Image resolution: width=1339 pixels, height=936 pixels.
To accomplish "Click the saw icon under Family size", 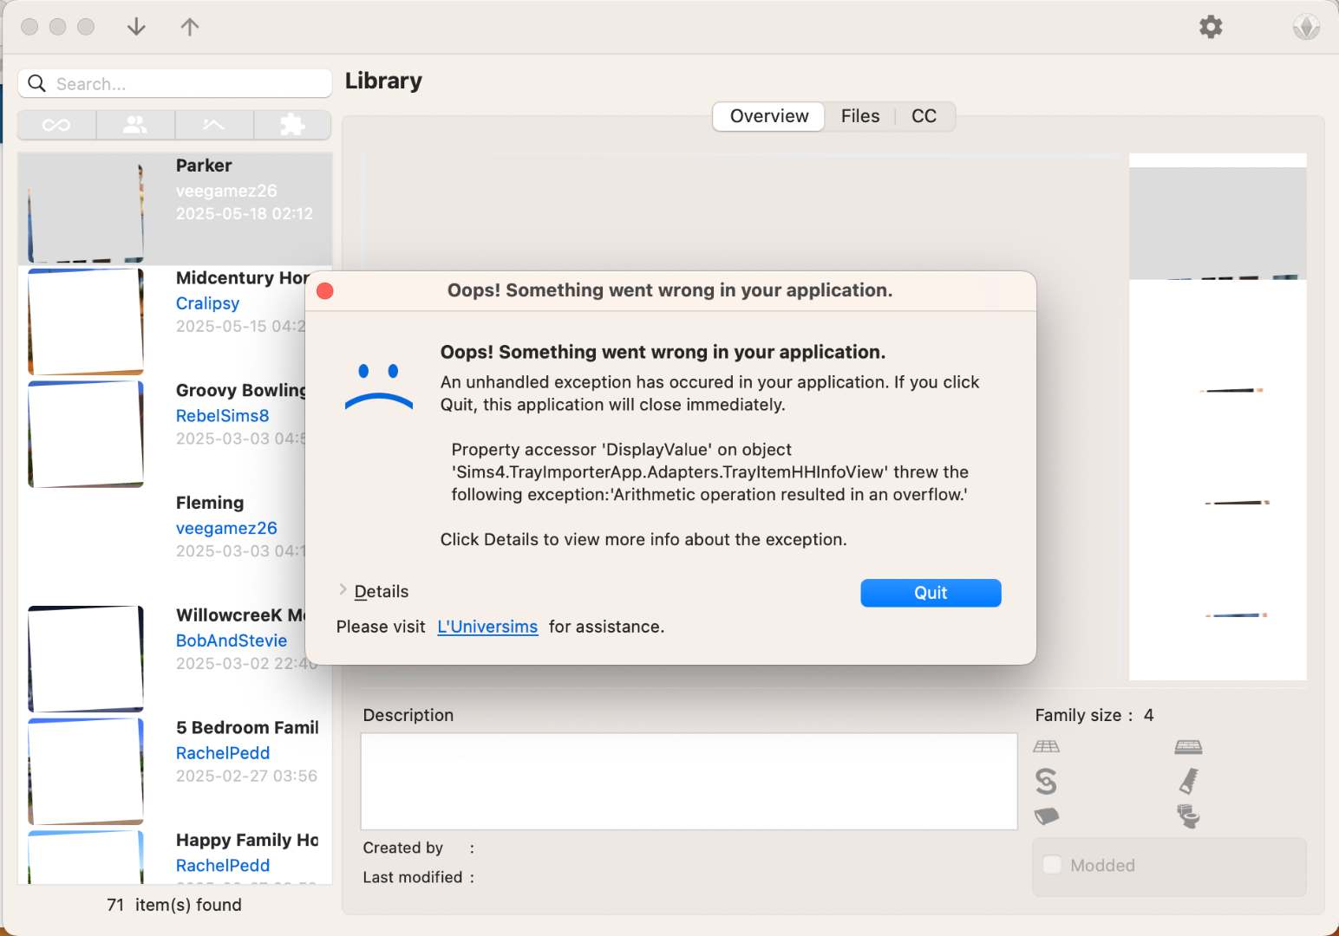I will point(1188,781).
